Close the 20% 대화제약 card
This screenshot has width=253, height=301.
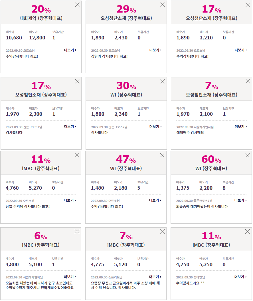pyautogui.click(x=77, y=5)
